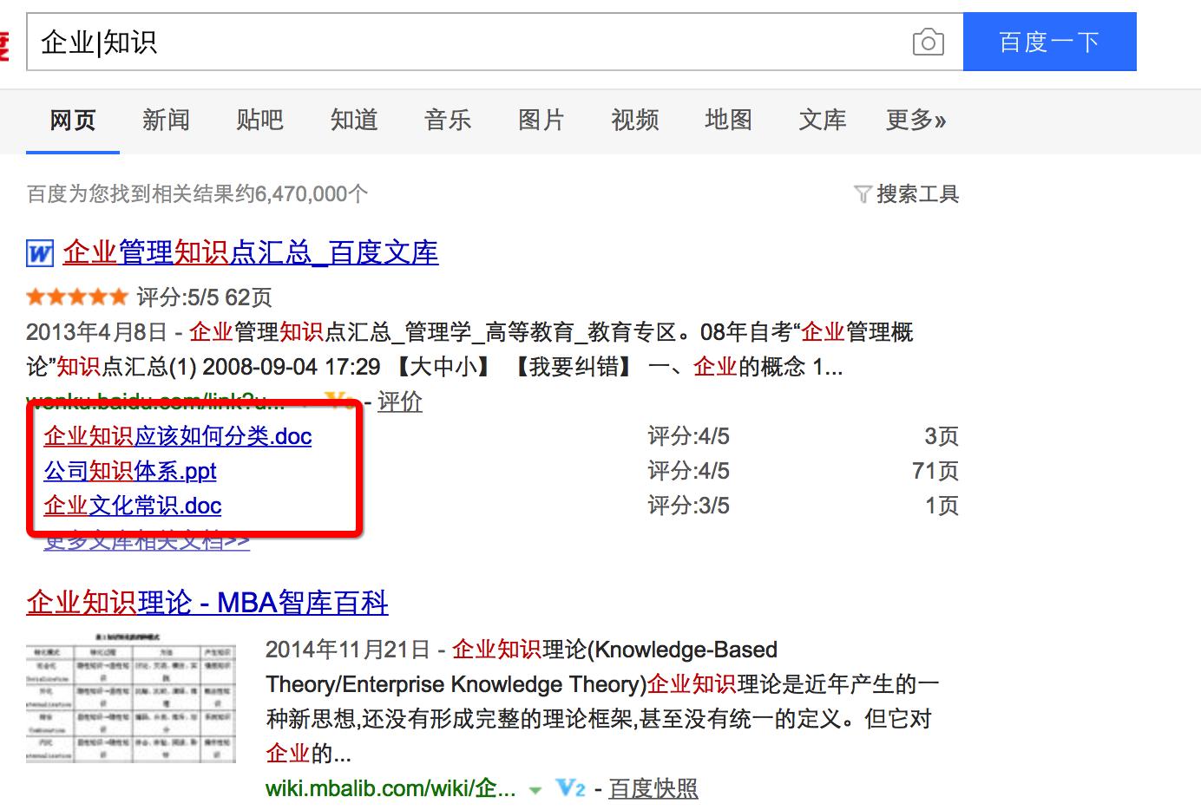Image resolution: width=1201 pixels, height=810 pixels.
Task: Open the green dropdown arrow next to wiki.mbalib.com
Action: point(535,790)
